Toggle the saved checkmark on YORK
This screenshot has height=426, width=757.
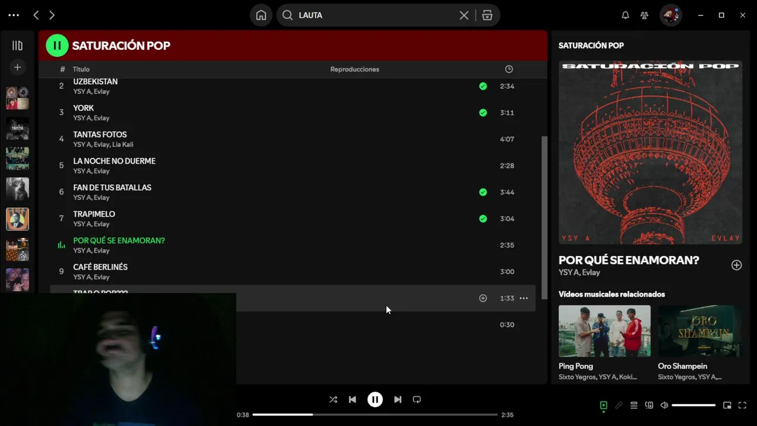click(483, 112)
